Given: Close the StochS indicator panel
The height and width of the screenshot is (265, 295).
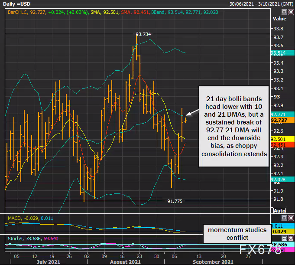Looking at the screenshot, I should (x=290, y=238).
